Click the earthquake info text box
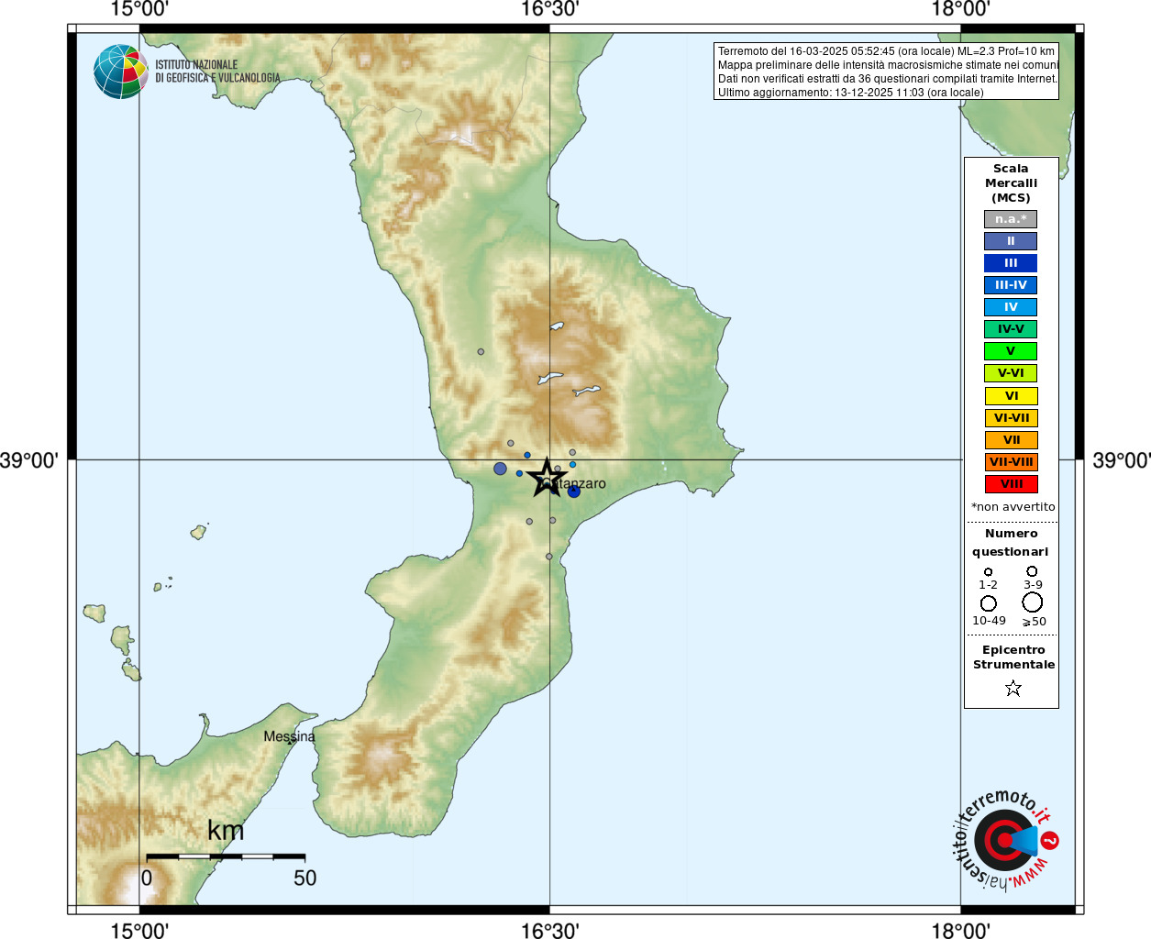Viewport: 1151px width, 939px height. click(886, 71)
